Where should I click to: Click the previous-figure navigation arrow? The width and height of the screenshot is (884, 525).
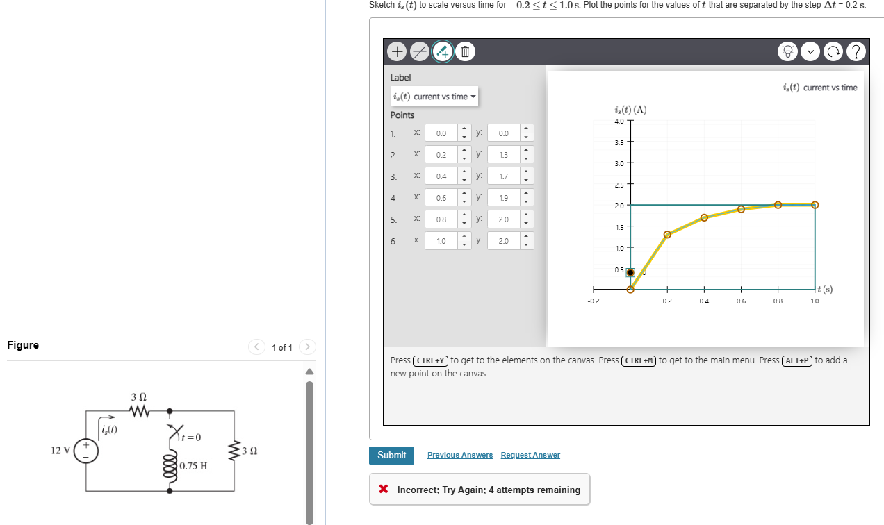tap(256, 347)
